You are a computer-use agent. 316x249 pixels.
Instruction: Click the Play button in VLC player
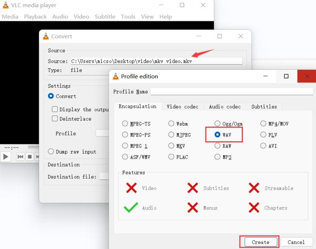[6, 157]
